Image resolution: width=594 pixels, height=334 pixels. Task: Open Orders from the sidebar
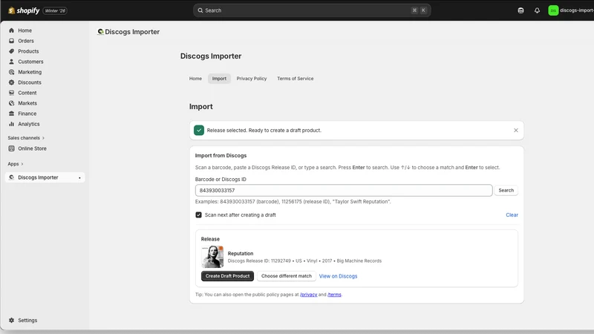point(26,41)
